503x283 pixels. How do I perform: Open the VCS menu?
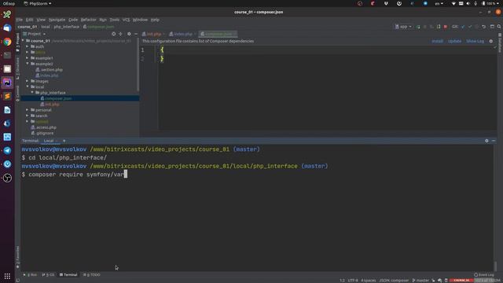coord(126,20)
